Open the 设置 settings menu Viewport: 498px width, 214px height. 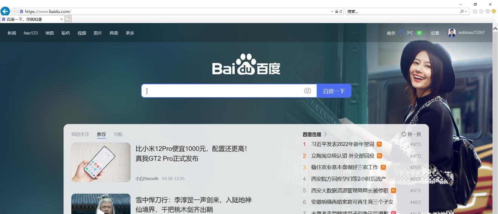(435, 33)
